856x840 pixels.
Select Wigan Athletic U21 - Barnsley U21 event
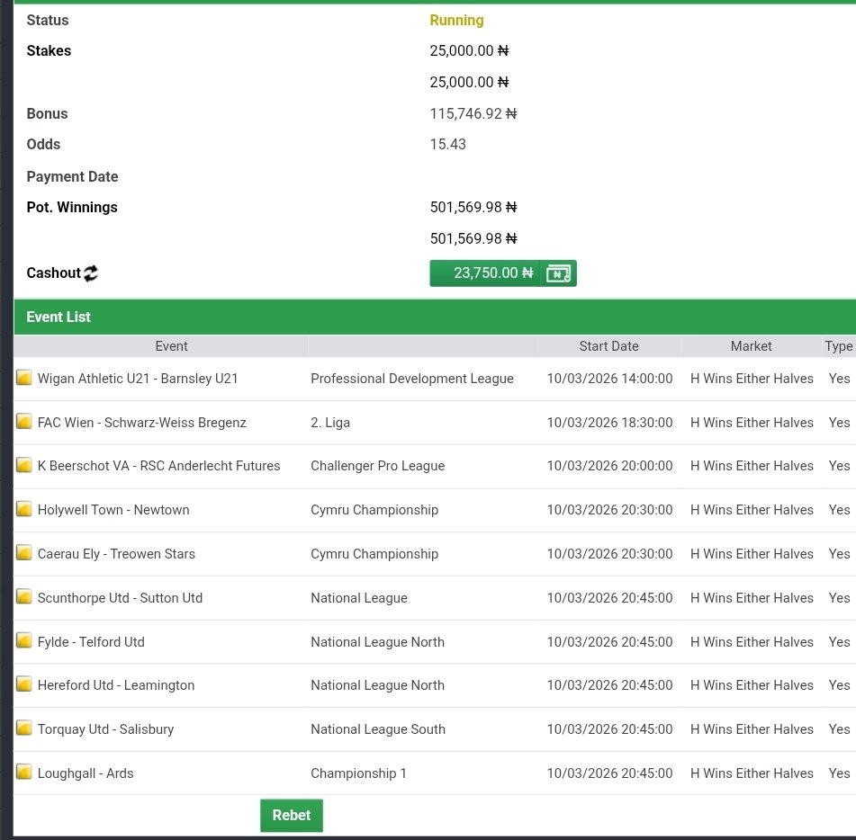(x=138, y=379)
